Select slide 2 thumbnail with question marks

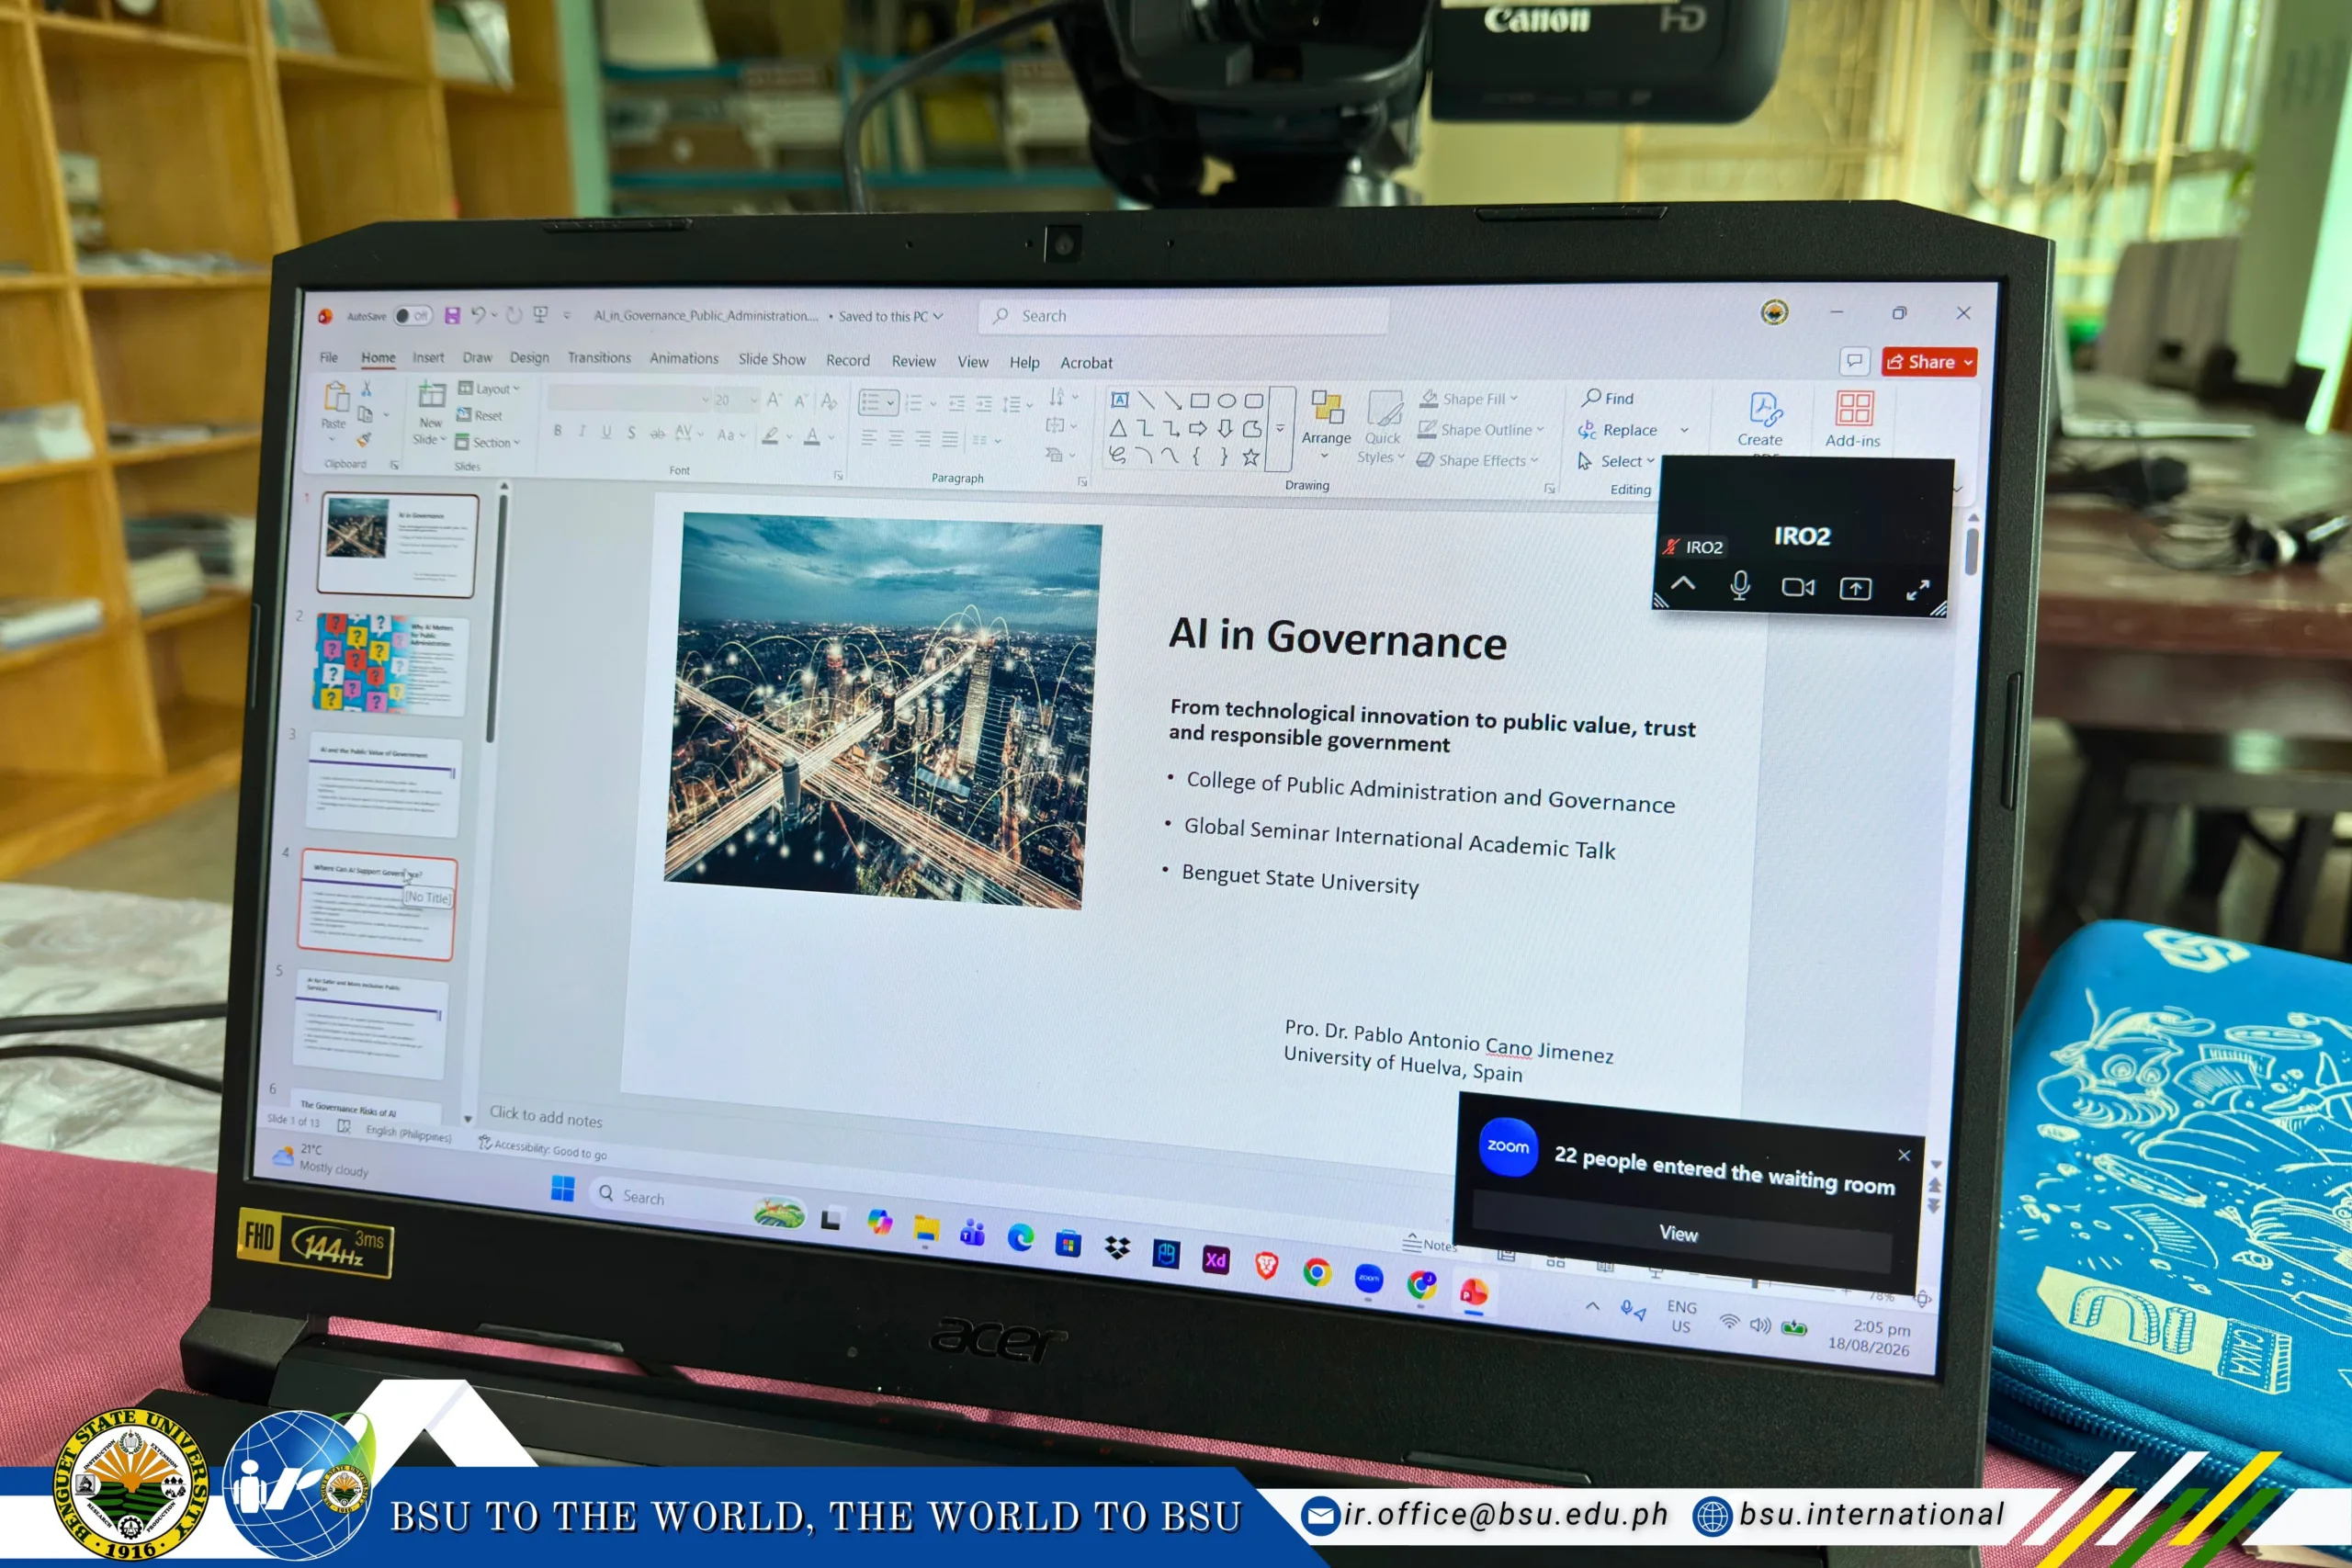392,664
